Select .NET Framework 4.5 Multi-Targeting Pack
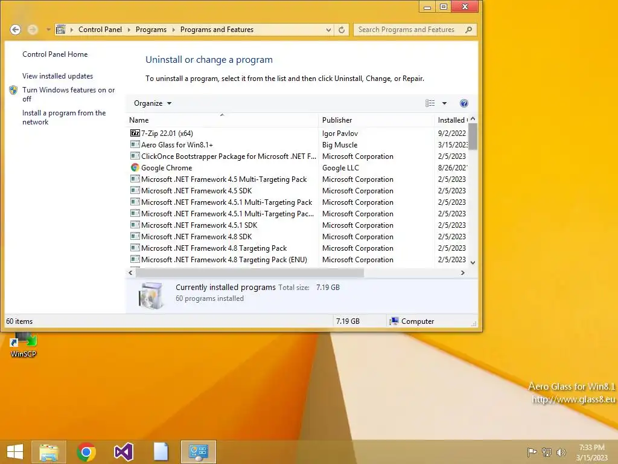618x464 pixels. click(x=224, y=179)
